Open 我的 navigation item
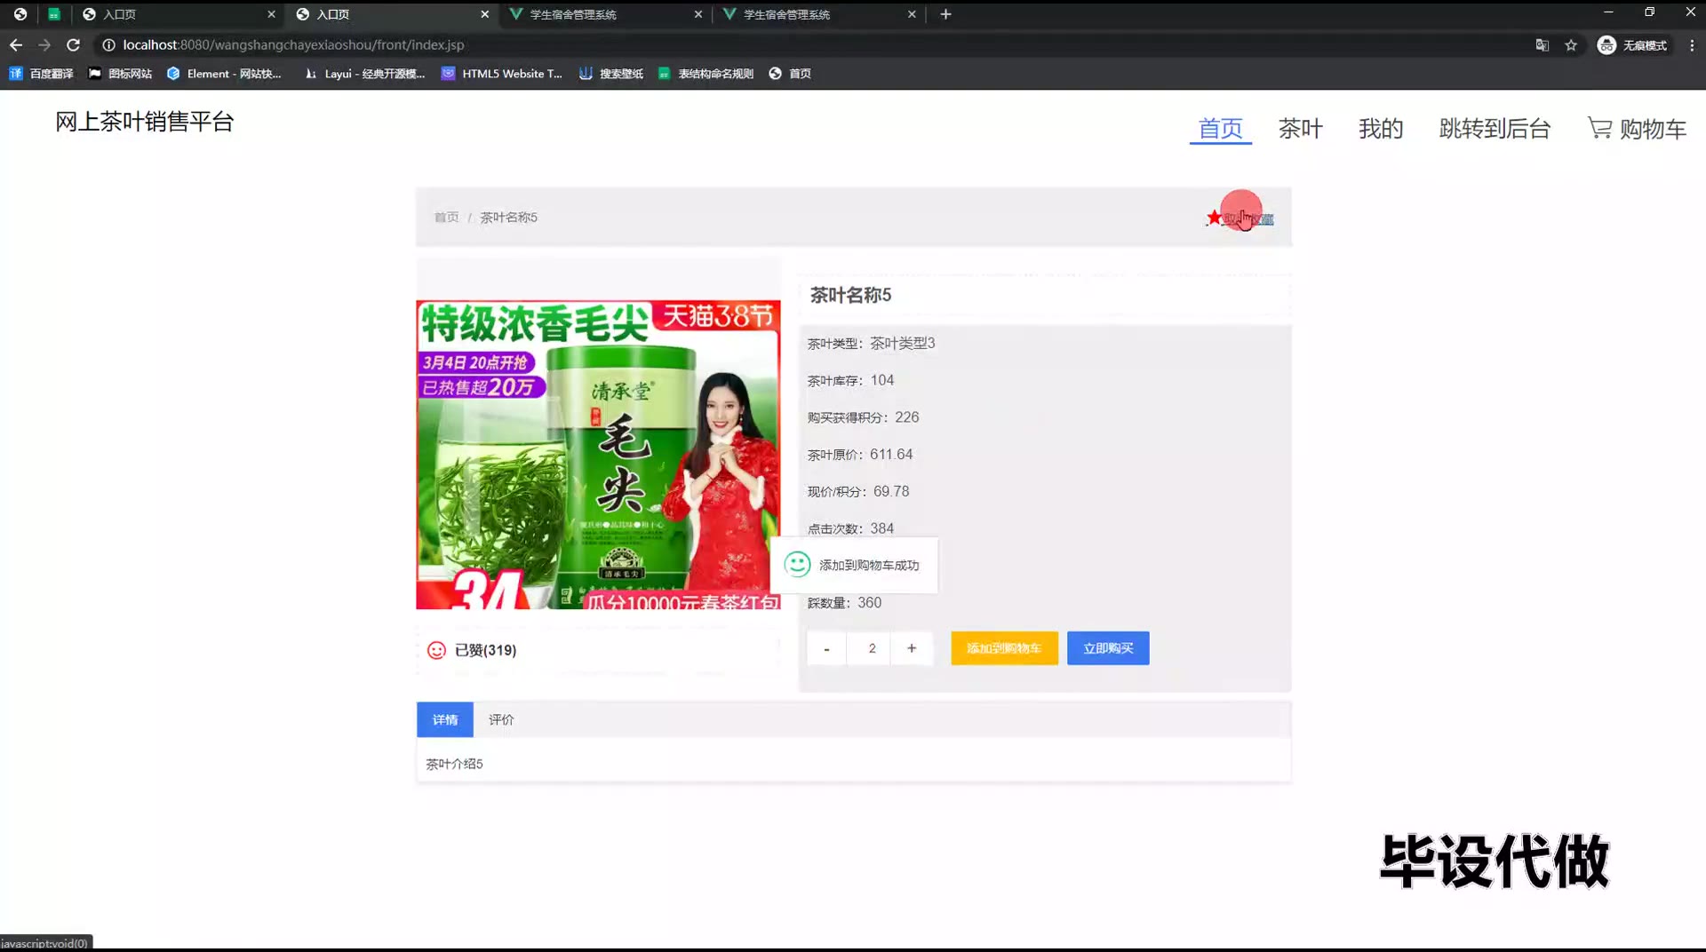Image resolution: width=1706 pixels, height=952 pixels. point(1380,129)
